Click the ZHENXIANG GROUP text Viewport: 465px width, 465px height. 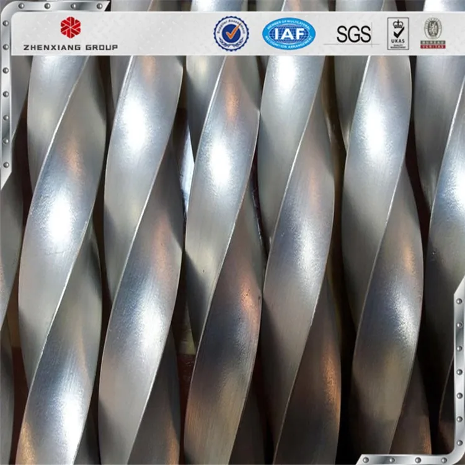coord(71,48)
